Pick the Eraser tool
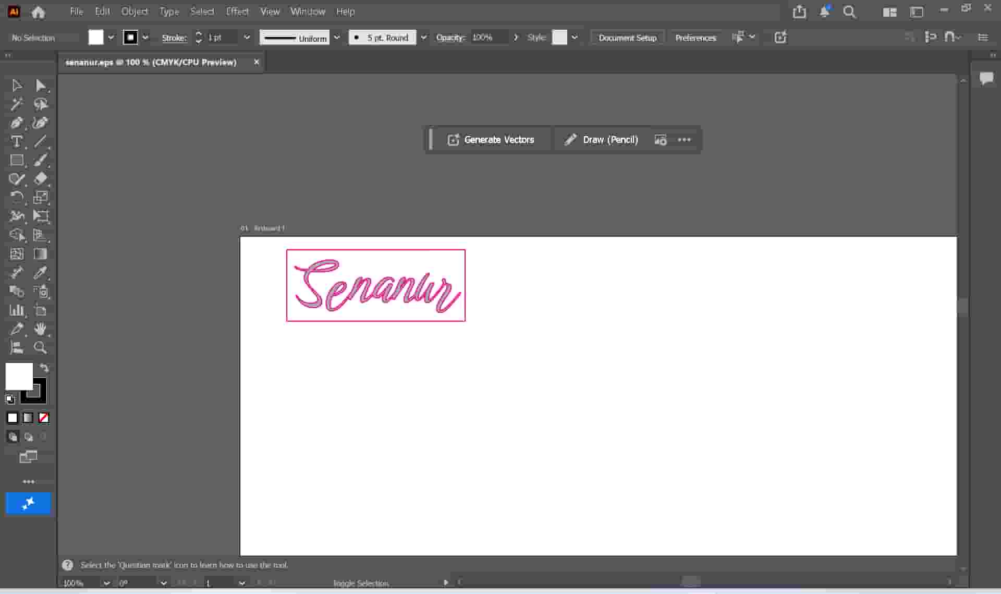Image resolution: width=1001 pixels, height=594 pixels. coord(41,179)
